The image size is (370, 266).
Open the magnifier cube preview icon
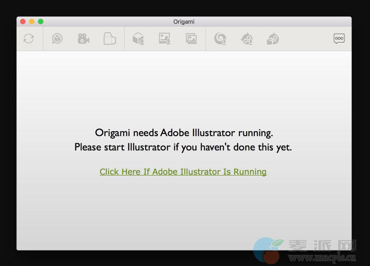[57, 39]
